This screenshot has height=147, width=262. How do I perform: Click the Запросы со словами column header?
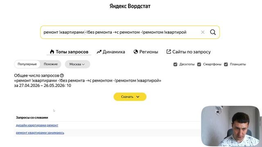pyautogui.click(x=32, y=118)
